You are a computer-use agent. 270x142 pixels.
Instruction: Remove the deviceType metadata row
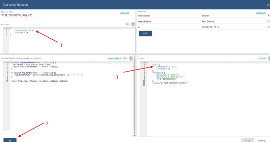268,15
